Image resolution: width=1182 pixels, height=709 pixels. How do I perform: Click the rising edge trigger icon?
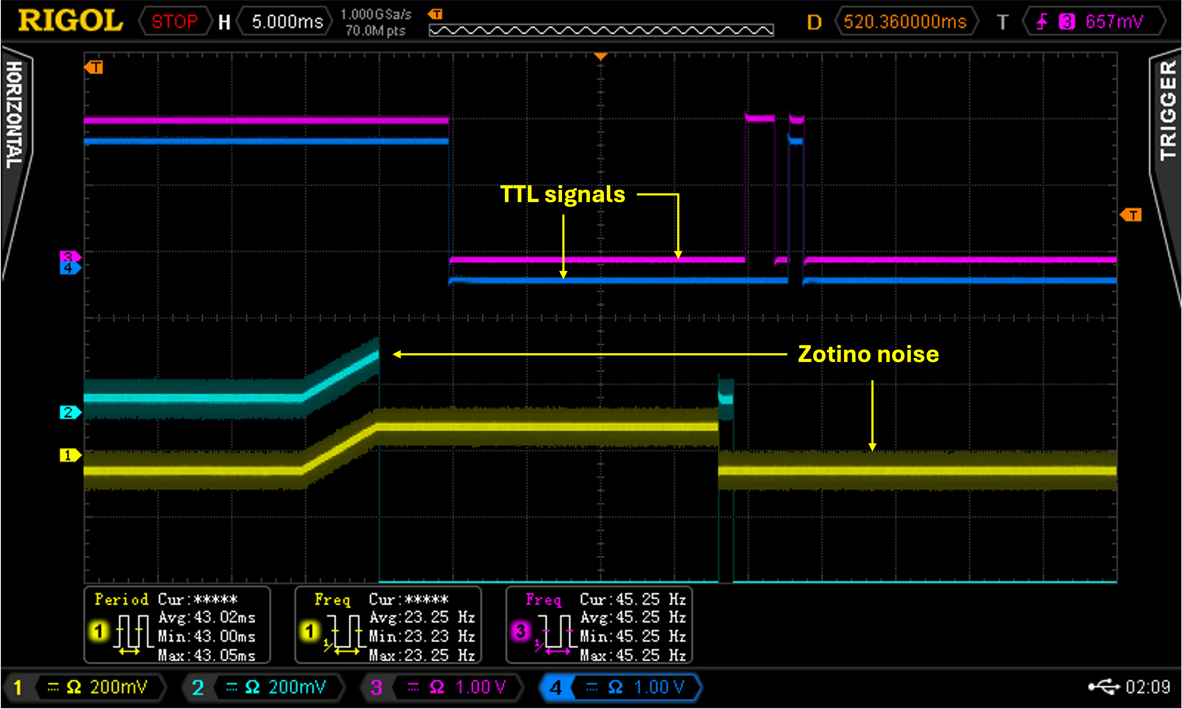1042,21
